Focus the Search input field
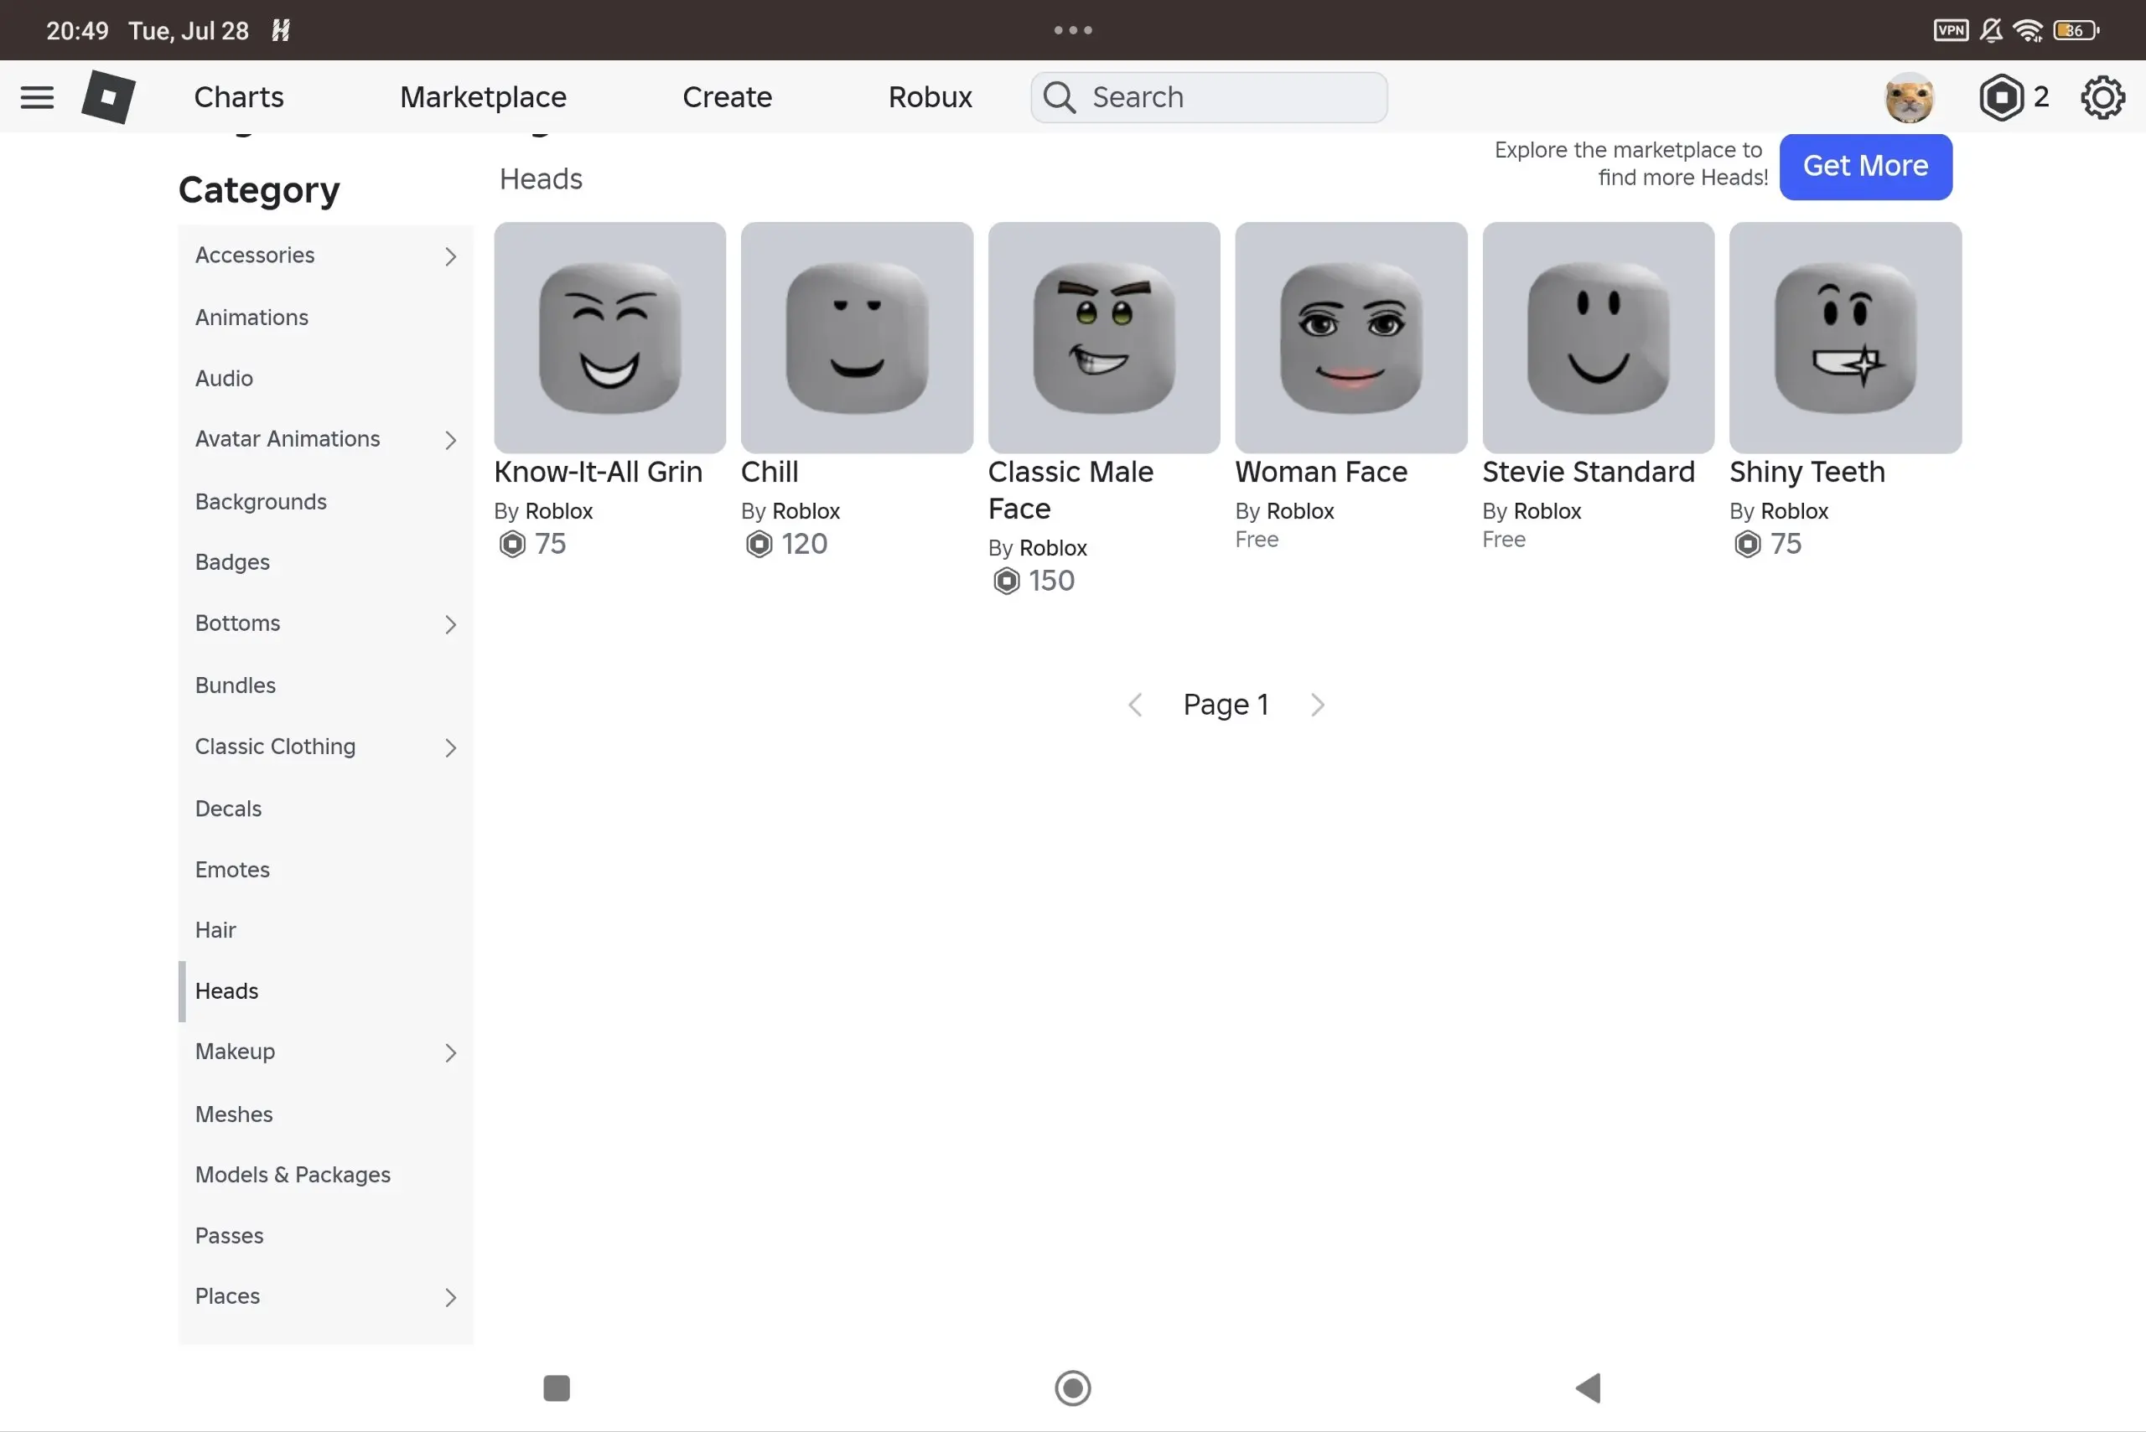Image resolution: width=2146 pixels, height=1432 pixels. [x=1209, y=97]
